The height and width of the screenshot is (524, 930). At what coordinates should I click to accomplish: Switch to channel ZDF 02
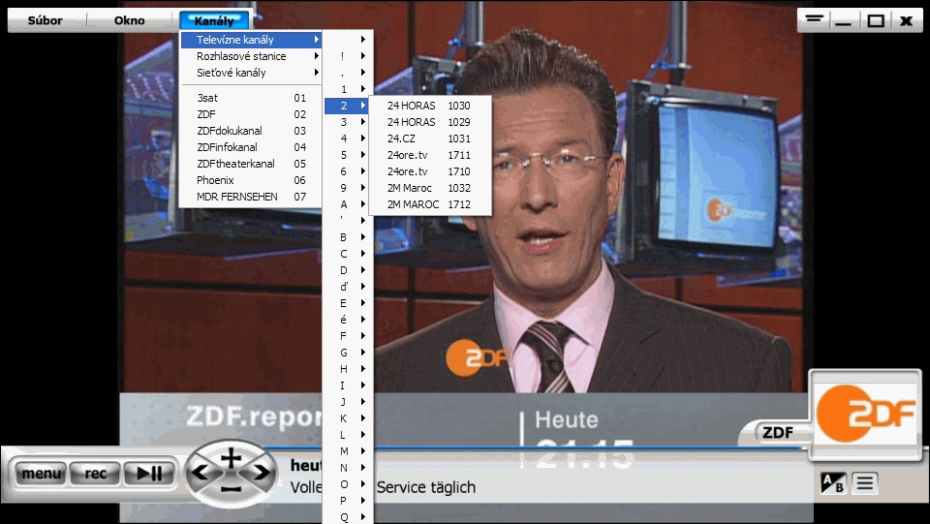coord(252,114)
